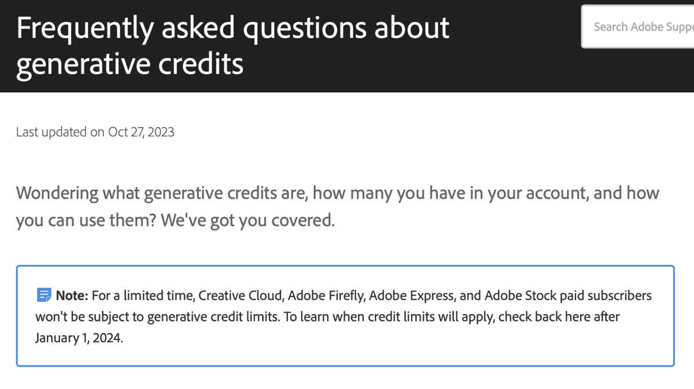694x389 pixels.
Task: Click "Adobe Stock paid subscribers" text
Action: [x=568, y=296]
